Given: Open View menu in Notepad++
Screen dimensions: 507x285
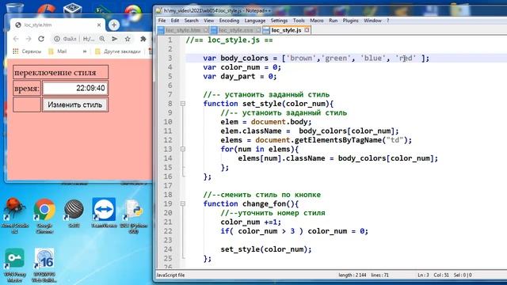Looking at the screenshot, I should (x=209, y=21).
